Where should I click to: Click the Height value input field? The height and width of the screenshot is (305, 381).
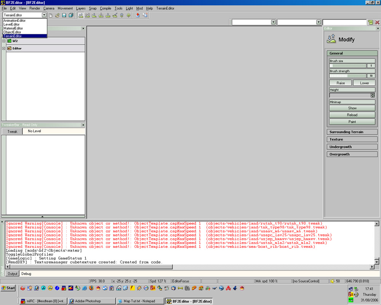(350, 95)
